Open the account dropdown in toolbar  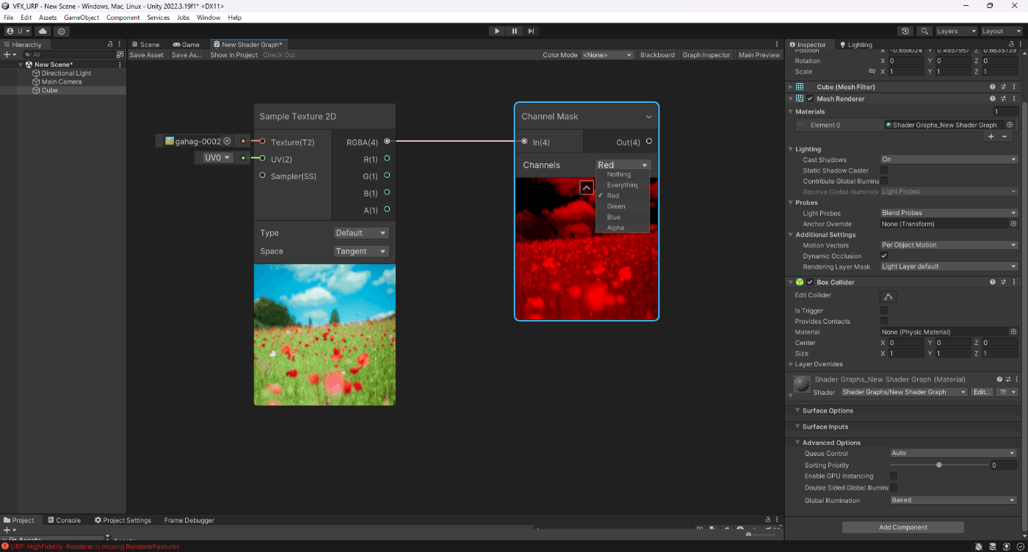coord(19,31)
